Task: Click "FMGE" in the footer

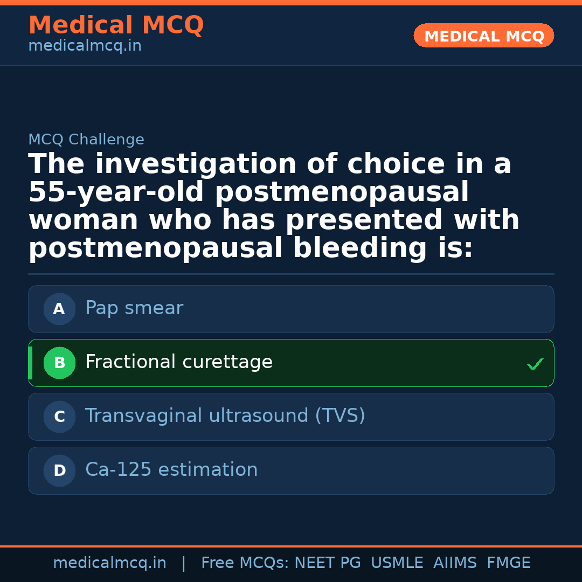Action: pyautogui.click(x=509, y=563)
